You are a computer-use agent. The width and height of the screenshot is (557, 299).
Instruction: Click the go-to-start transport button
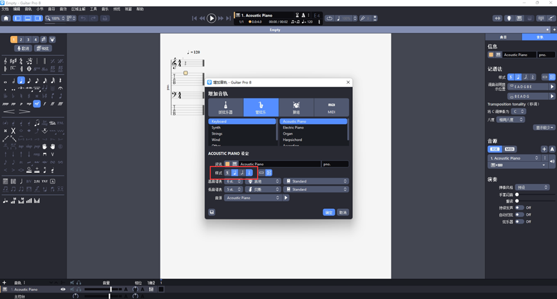194,19
